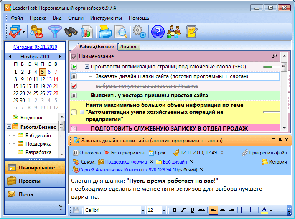Click the Автоматизация task empty progress bar
Screen dimensions: 295x219
pos(272,112)
